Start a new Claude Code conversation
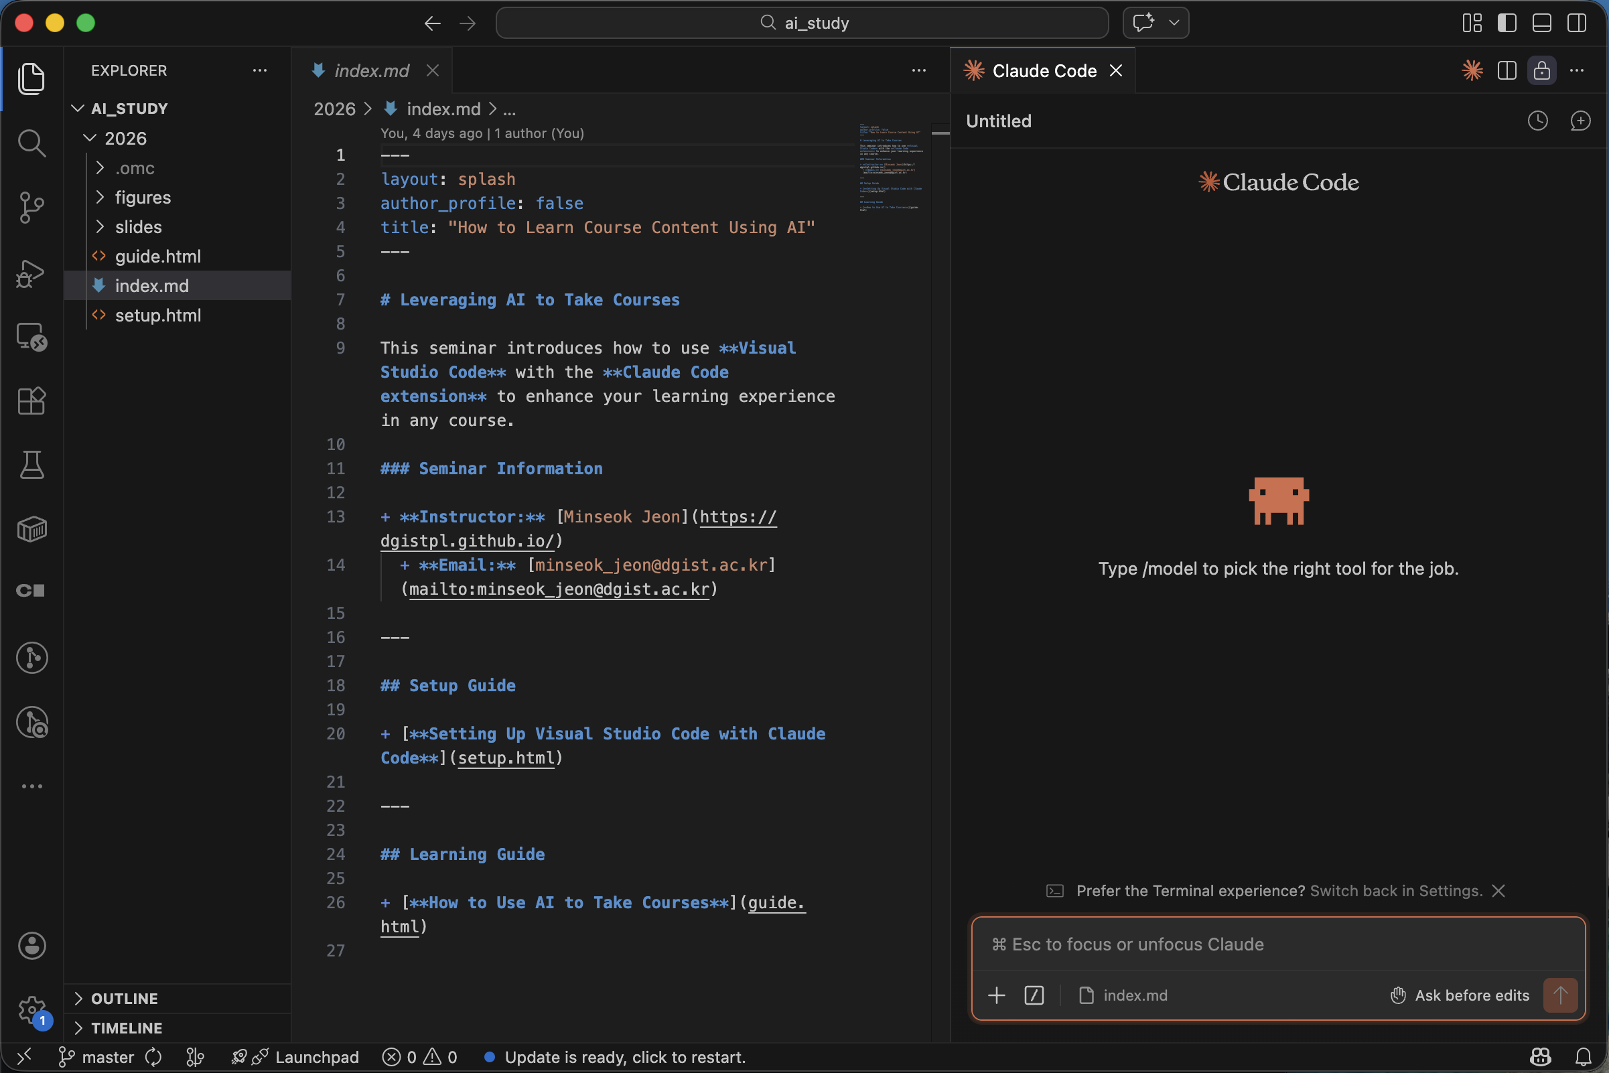The height and width of the screenshot is (1073, 1609). click(x=1580, y=121)
